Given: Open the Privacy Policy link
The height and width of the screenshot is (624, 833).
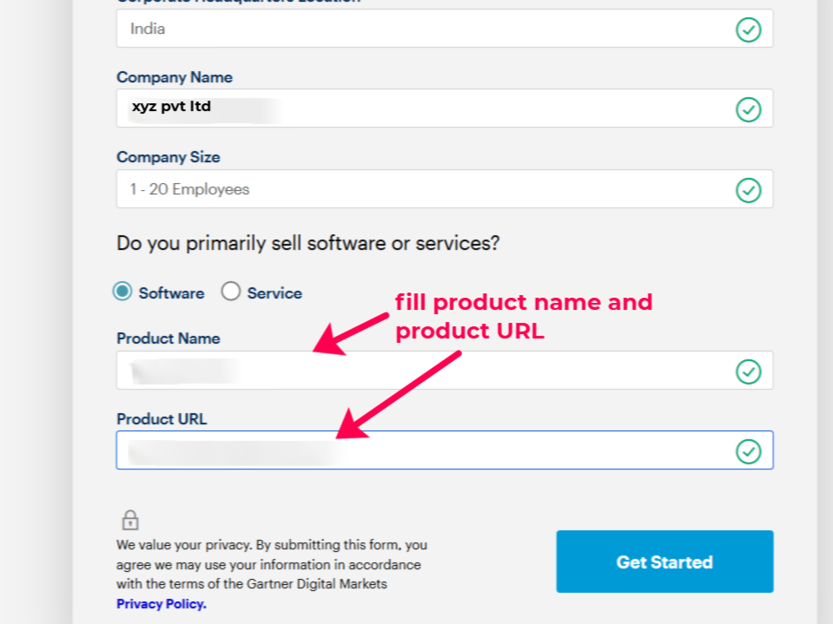Looking at the screenshot, I should (162, 604).
